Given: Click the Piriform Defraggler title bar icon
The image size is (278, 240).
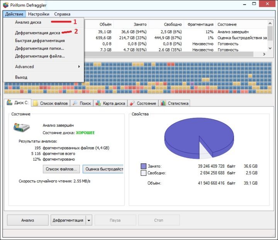Looking at the screenshot, I should [x=6, y=5].
